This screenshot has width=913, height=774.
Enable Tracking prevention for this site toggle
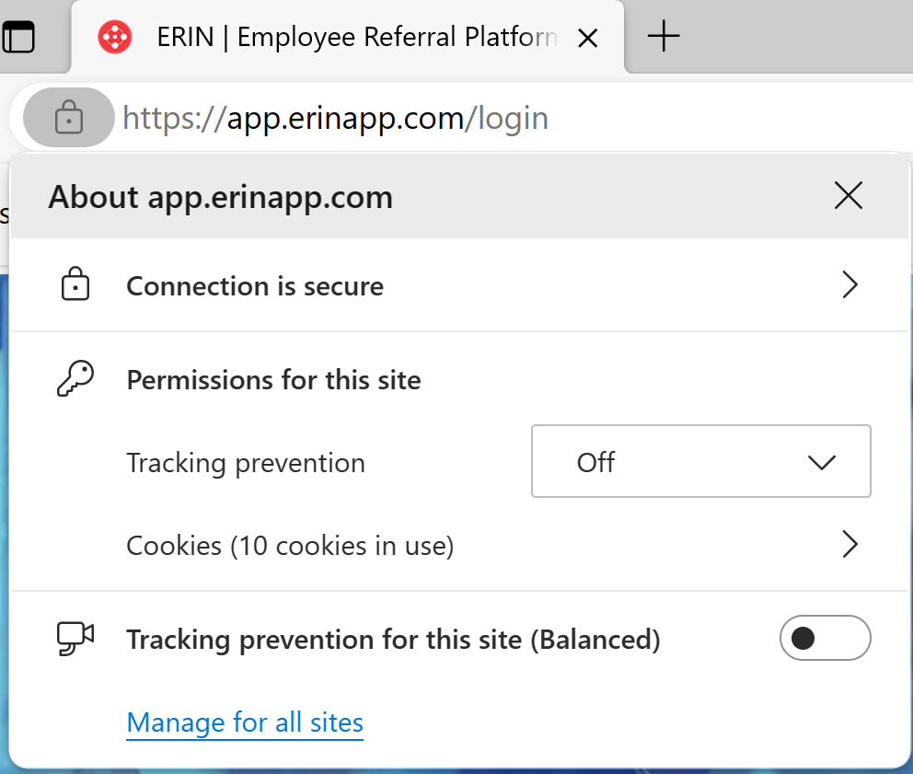[825, 638]
